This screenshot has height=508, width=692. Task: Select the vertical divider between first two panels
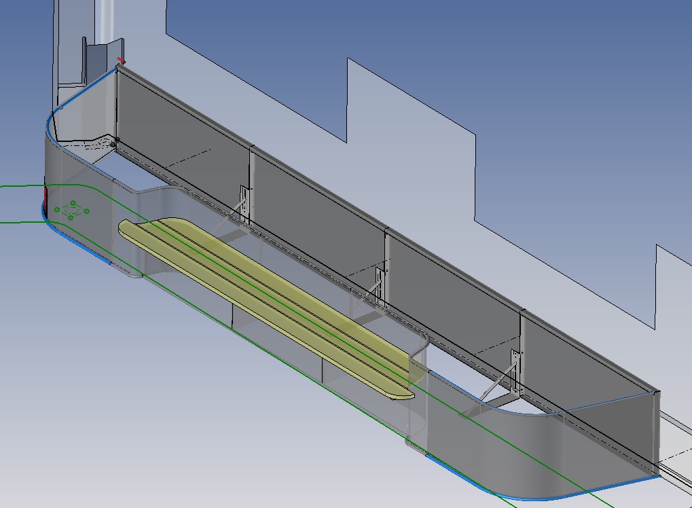pos(251,183)
